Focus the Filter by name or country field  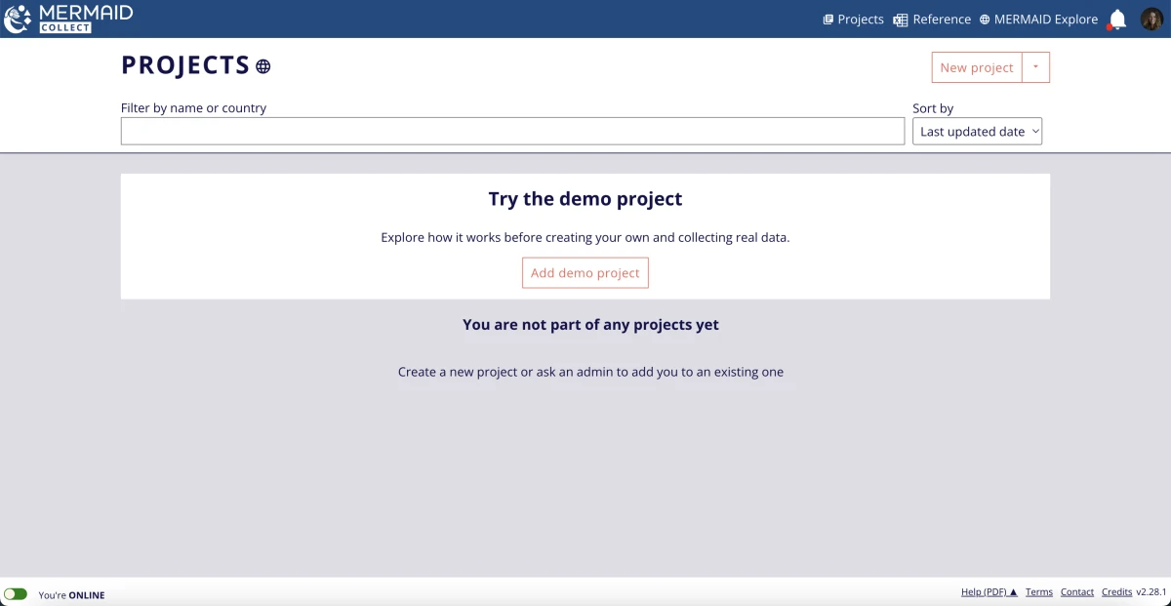click(512, 132)
